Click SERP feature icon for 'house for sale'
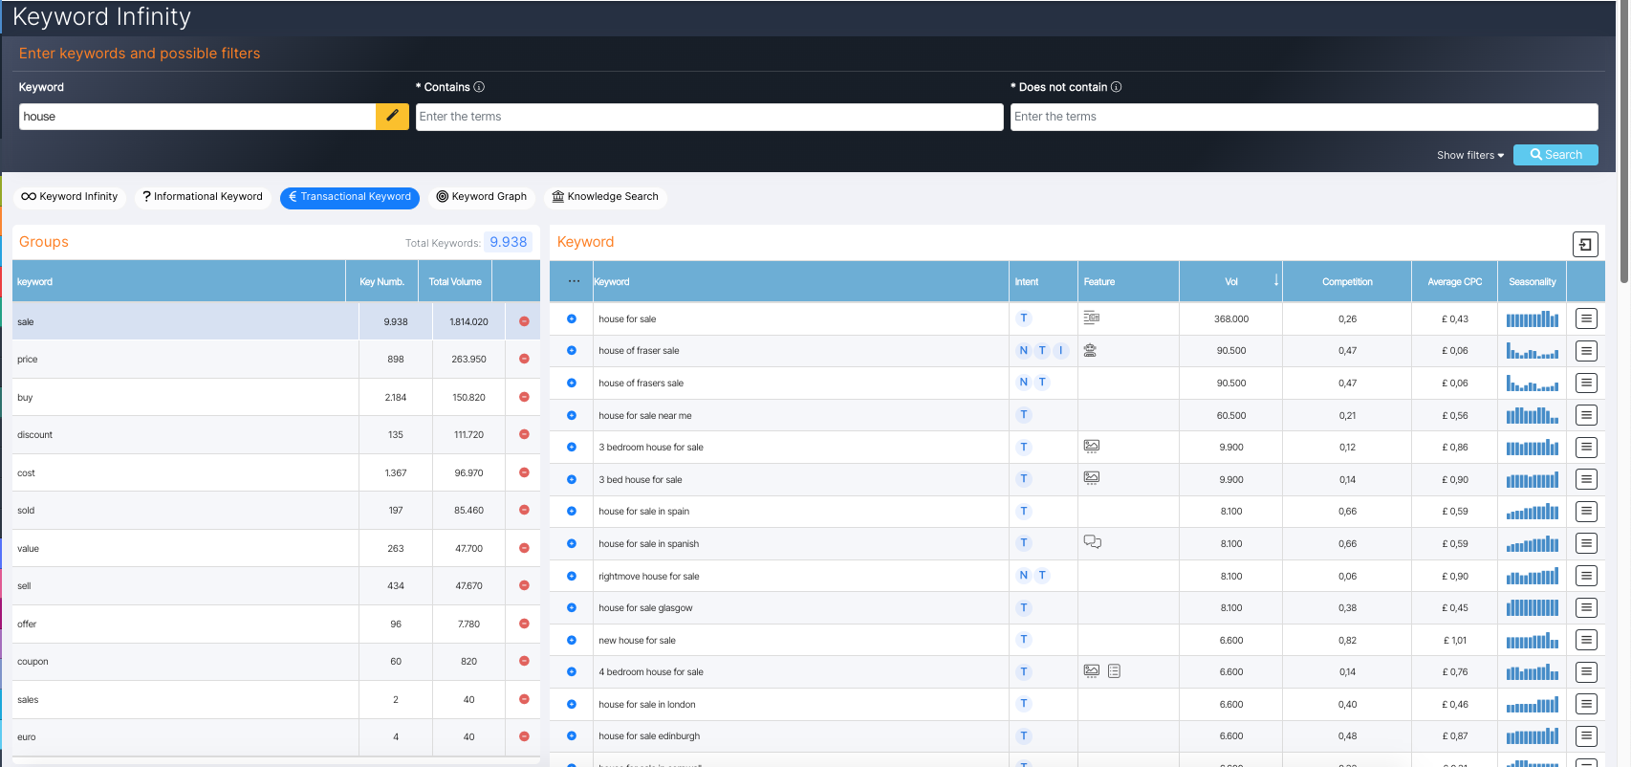 pos(1091,318)
